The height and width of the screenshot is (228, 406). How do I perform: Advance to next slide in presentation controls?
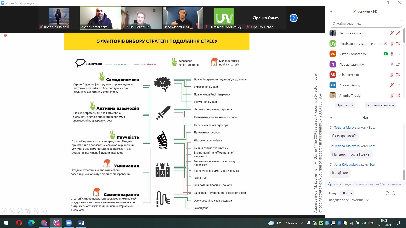[x=12, y=211]
